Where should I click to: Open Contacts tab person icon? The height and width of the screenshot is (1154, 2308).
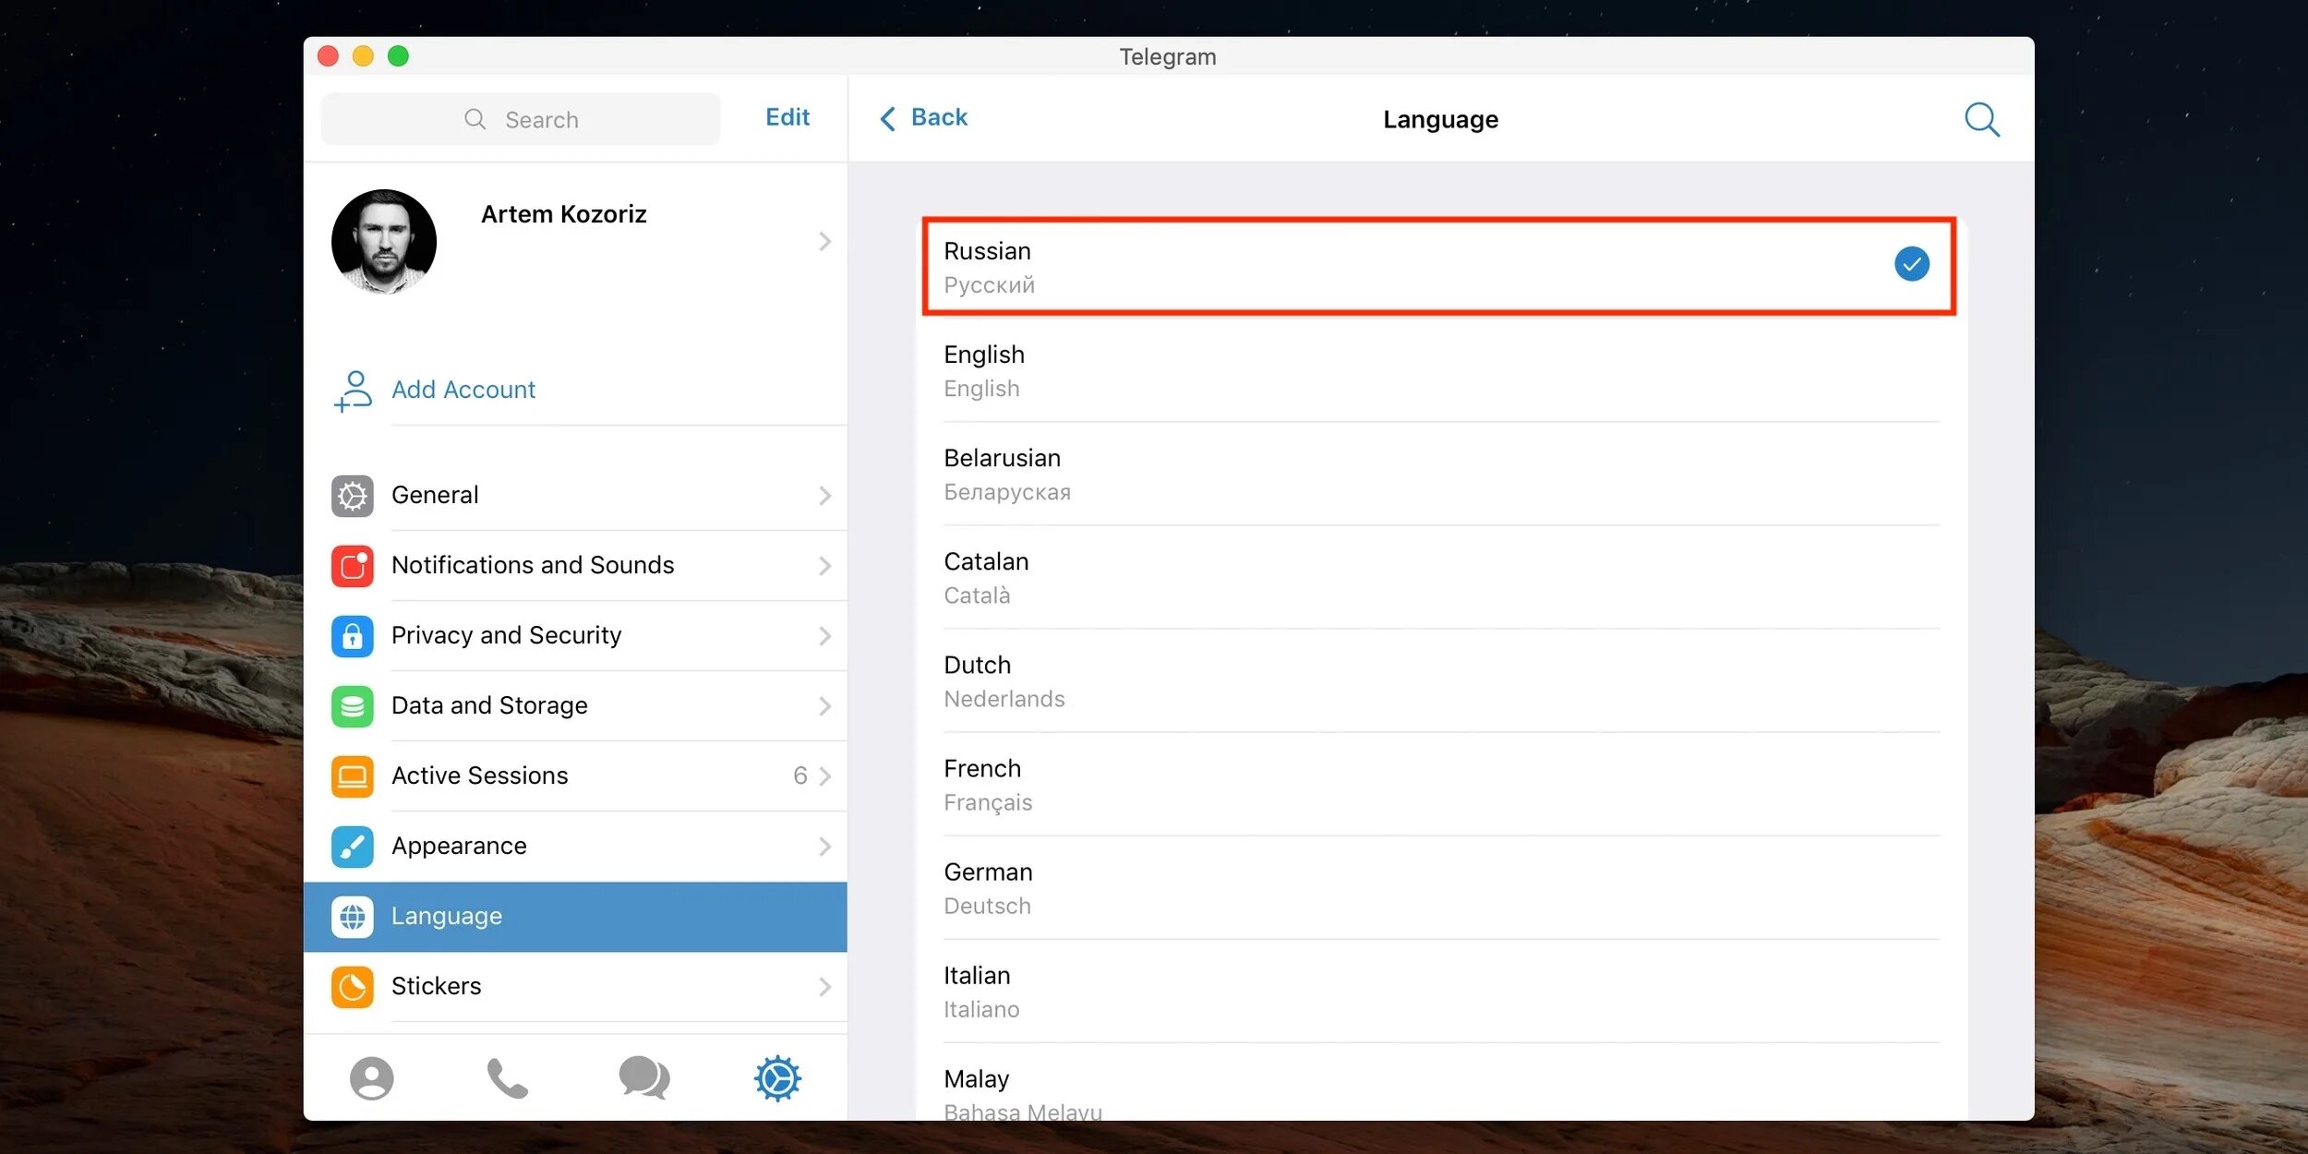click(371, 1077)
